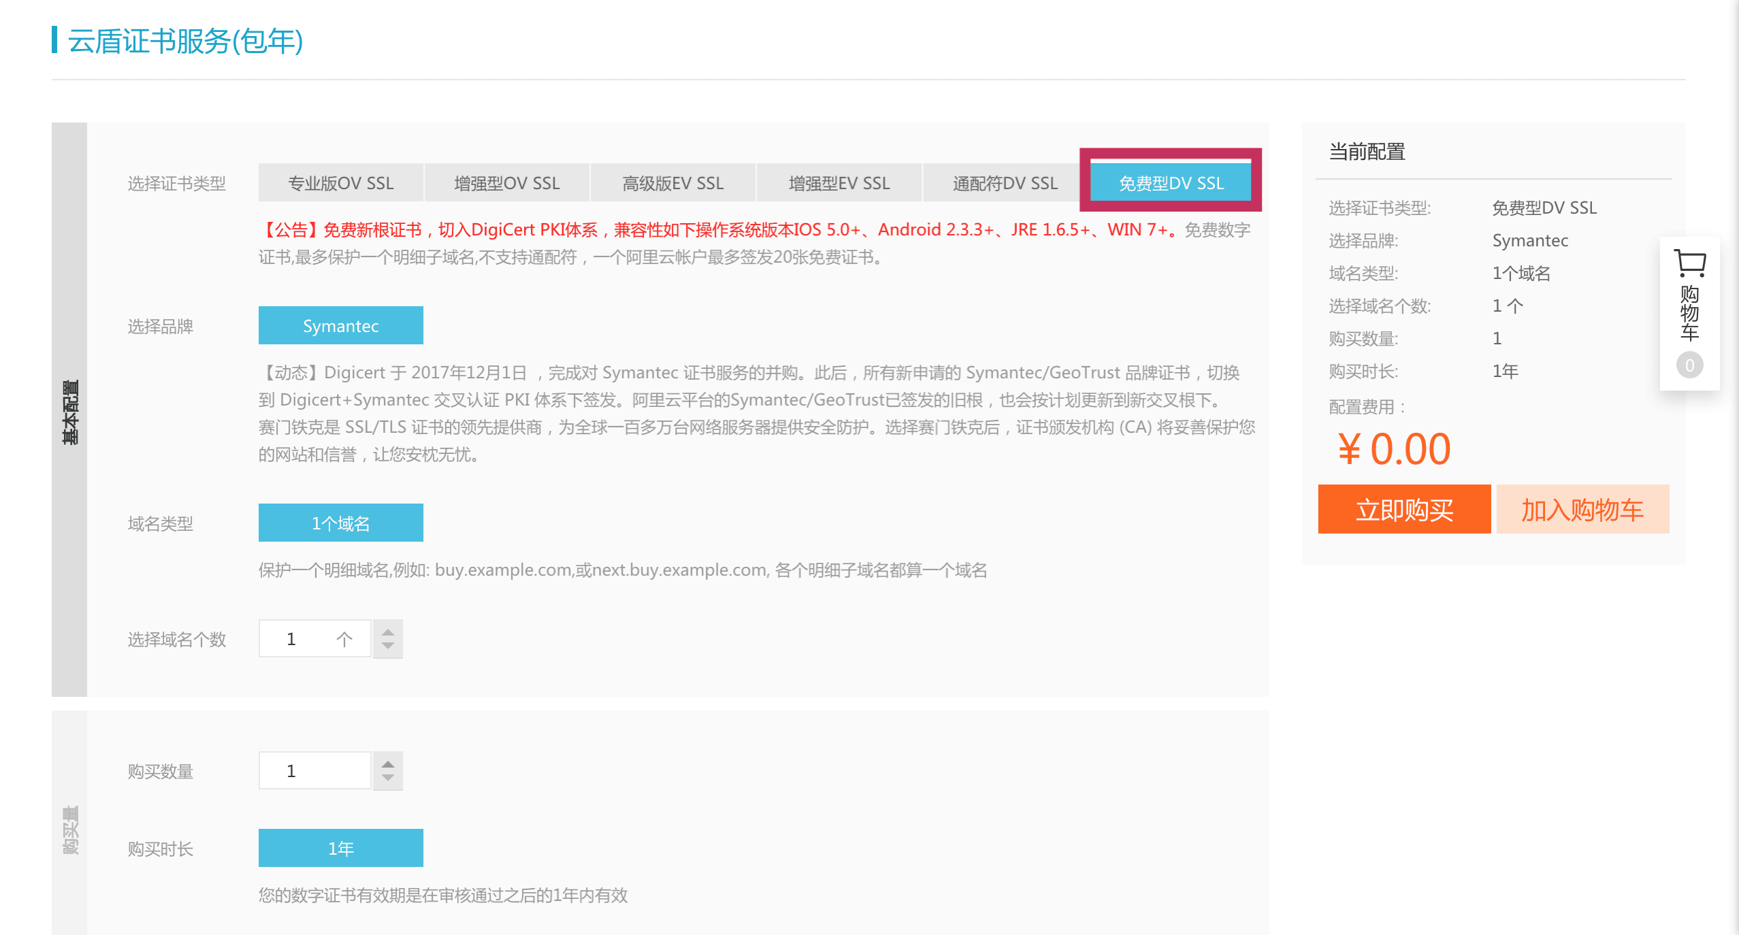Choose 1个域名 domain type
Image resolution: width=1739 pixels, height=935 pixels.
pyautogui.click(x=341, y=523)
